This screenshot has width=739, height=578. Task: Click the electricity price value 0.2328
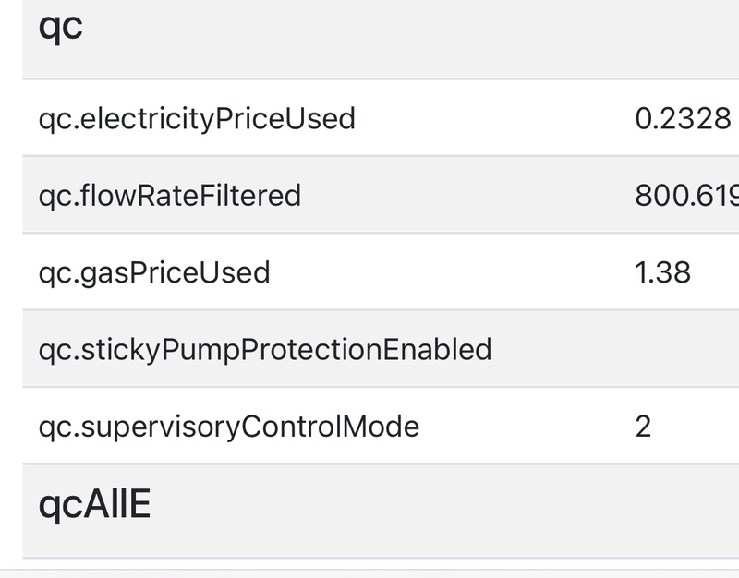point(683,118)
